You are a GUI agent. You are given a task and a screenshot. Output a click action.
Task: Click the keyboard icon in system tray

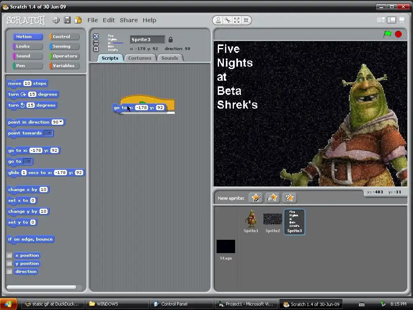[362, 304]
